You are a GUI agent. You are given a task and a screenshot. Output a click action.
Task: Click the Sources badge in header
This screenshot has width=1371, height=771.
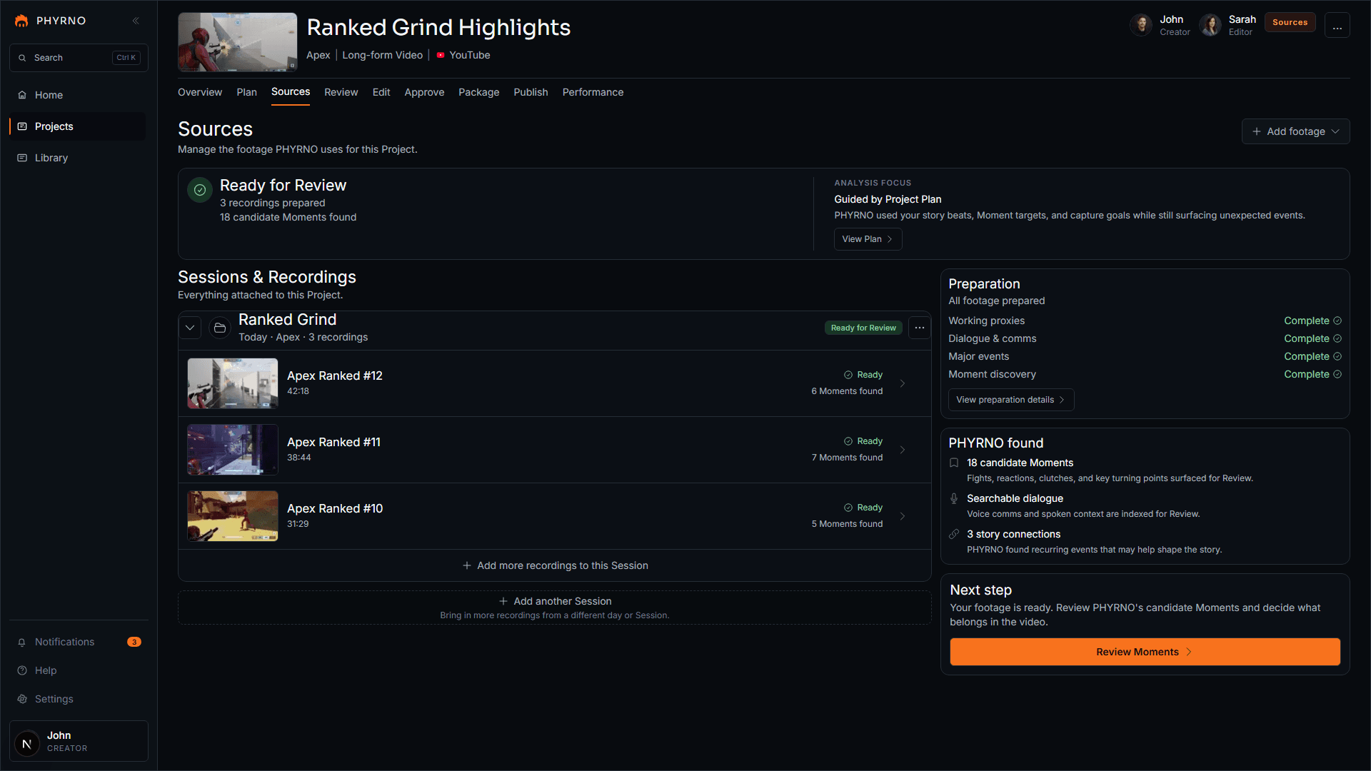(x=1290, y=22)
